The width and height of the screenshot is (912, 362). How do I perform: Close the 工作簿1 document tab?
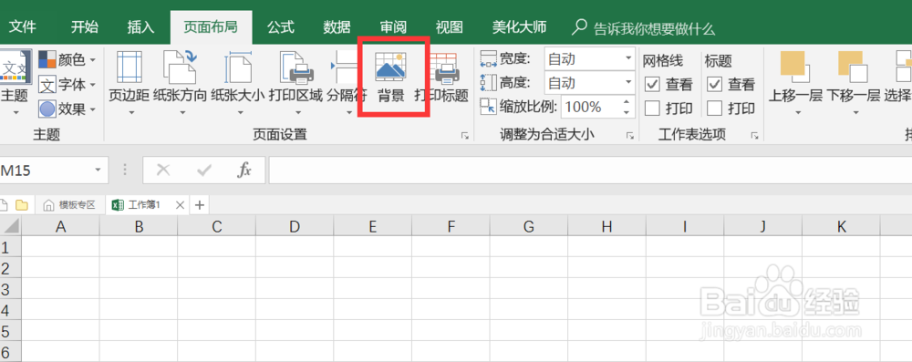click(180, 205)
